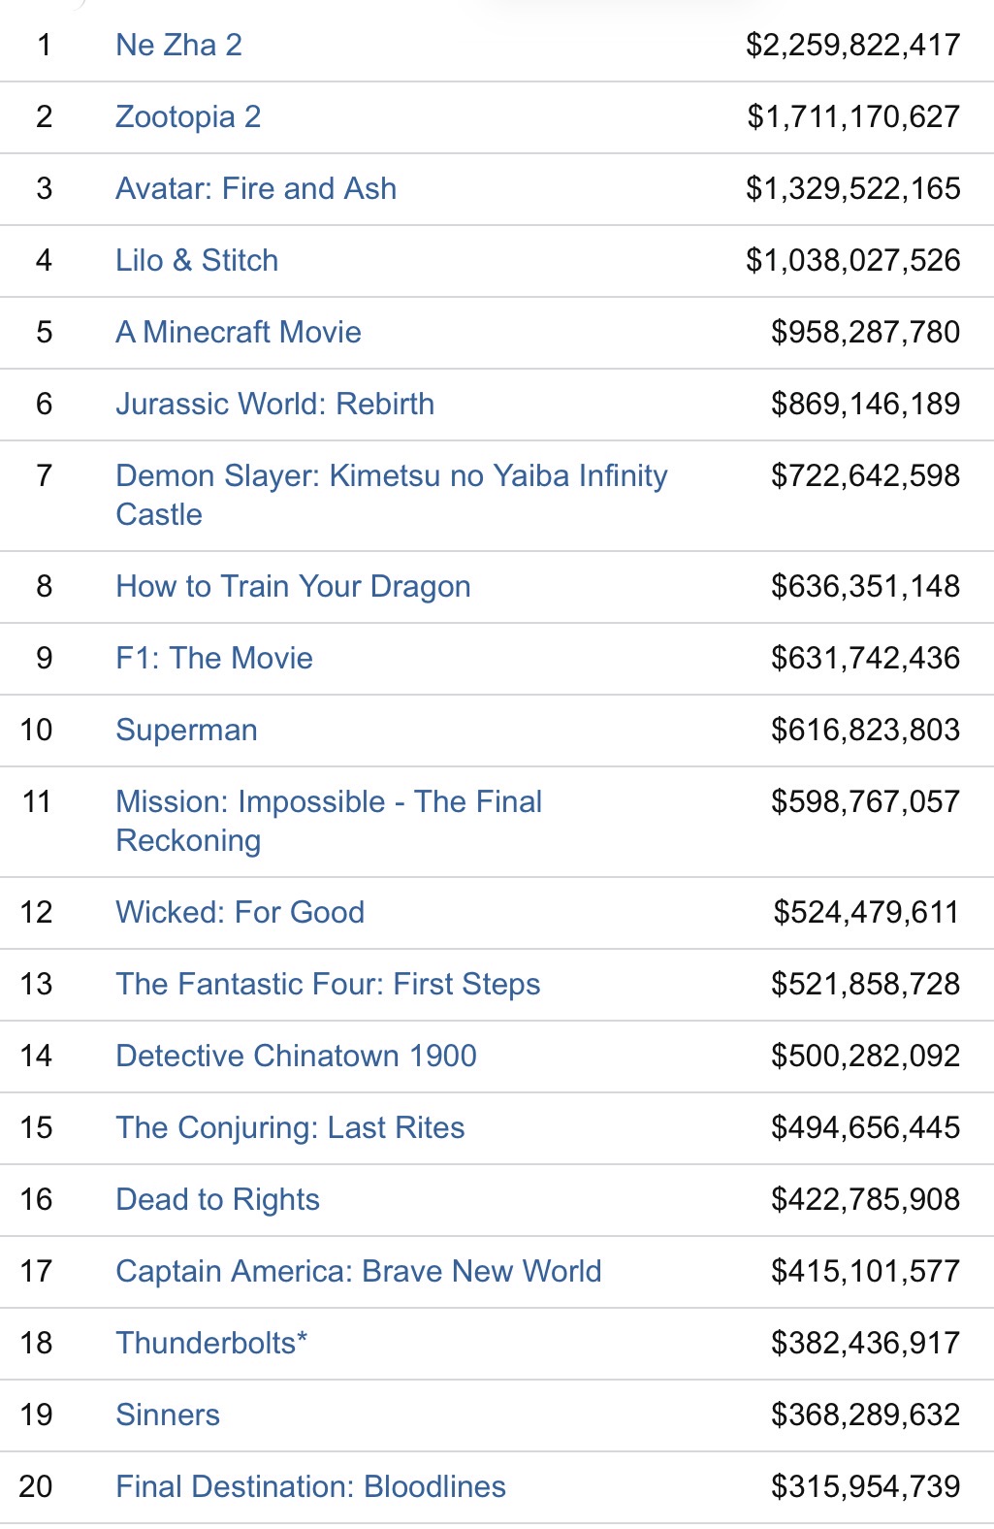Open Demon Slayer Infinity Castle link

[391, 476]
